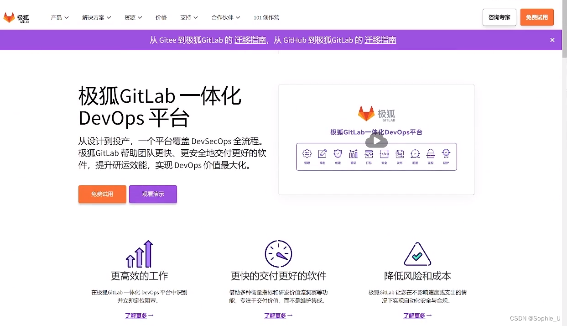
Task: Click the speedometer icon above 更快的交付更好的软件
Action: pos(278,254)
